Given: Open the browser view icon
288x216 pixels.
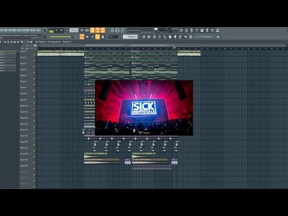Looking at the screenshot, I should point(164,37).
